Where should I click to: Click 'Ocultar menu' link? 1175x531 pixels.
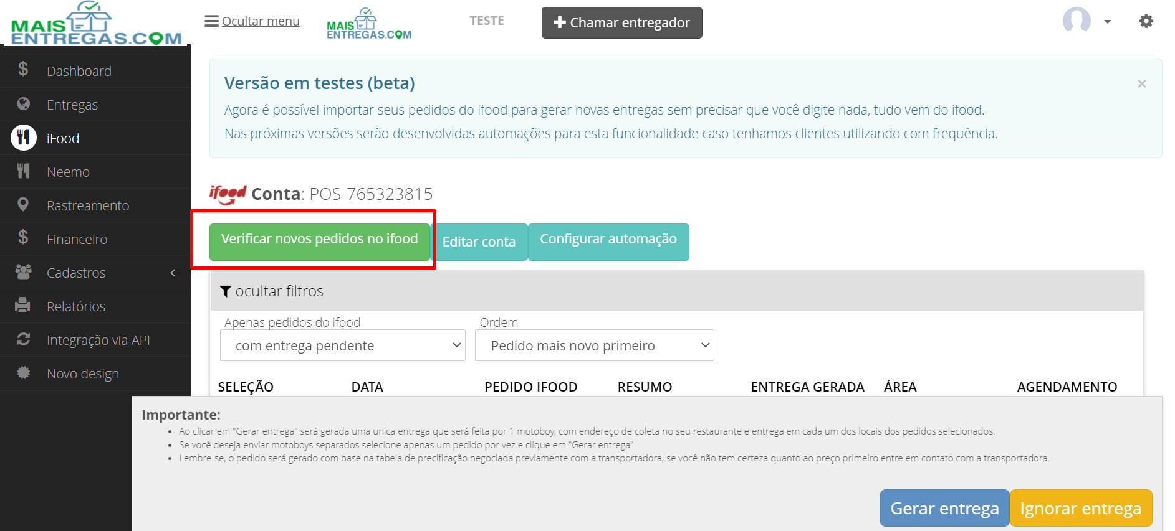tap(261, 21)
